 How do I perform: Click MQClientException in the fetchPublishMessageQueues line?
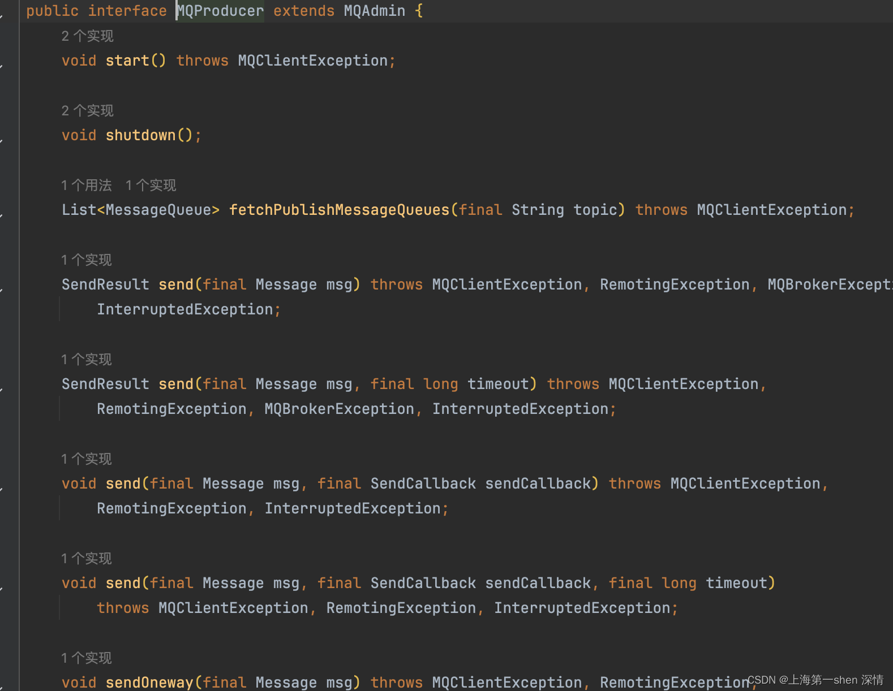tap(772, 210)
